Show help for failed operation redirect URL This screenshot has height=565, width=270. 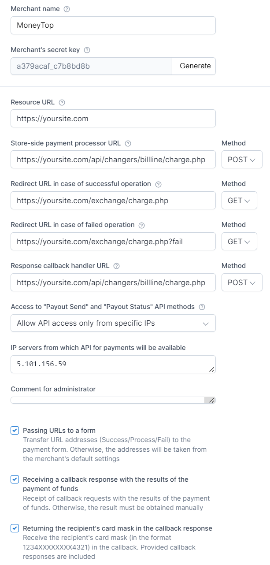coord(142,225)
